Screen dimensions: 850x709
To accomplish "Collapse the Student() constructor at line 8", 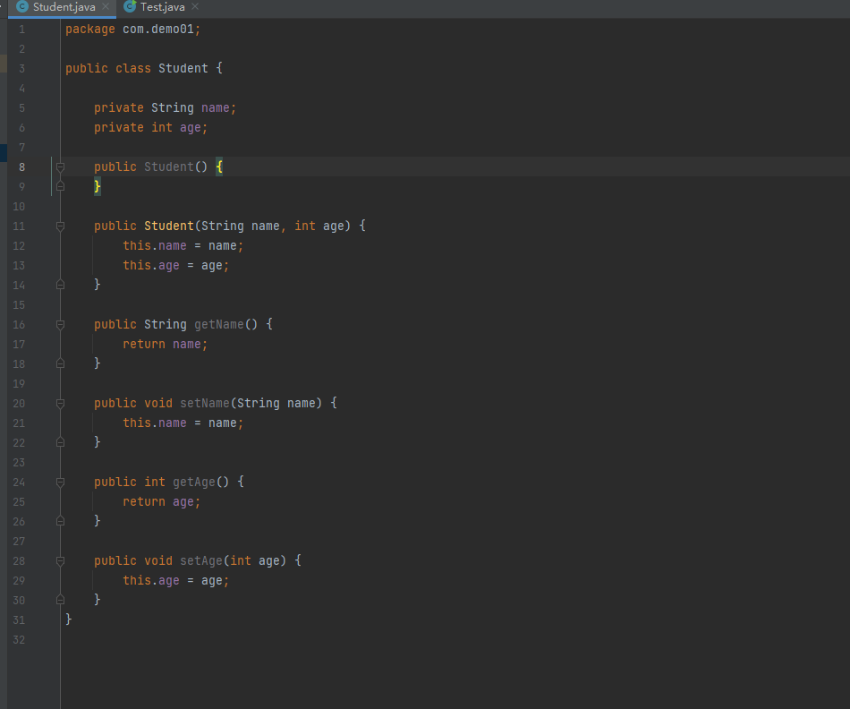I will click(x=60, y=167).
